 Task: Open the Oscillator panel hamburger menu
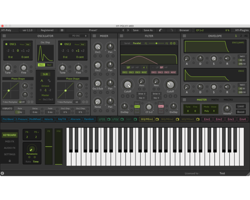coord(4,36)
